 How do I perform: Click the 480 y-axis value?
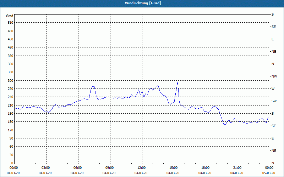(x=11, y=31)
